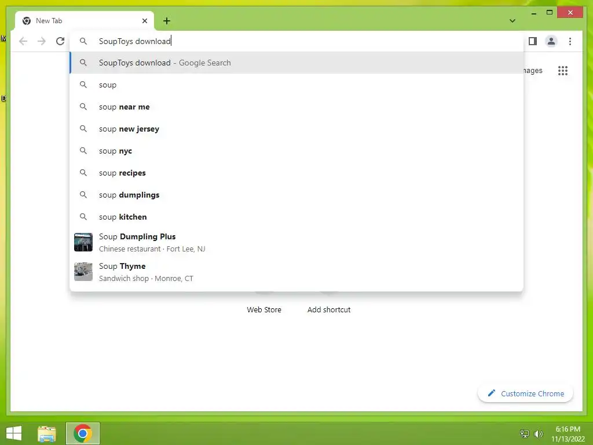Viewport: 593px width, 445px height.
Task: Open the Images link at top right
Action: (533, 70)
